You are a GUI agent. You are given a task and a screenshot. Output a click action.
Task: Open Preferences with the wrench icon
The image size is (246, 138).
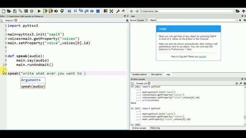coord(118,11)
